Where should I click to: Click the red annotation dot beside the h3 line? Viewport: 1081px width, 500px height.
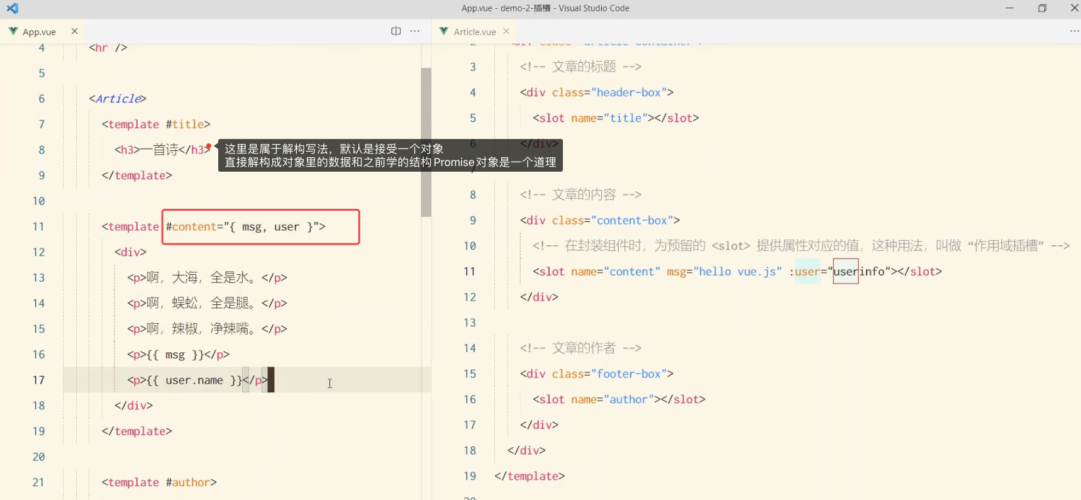coord(209,147)
